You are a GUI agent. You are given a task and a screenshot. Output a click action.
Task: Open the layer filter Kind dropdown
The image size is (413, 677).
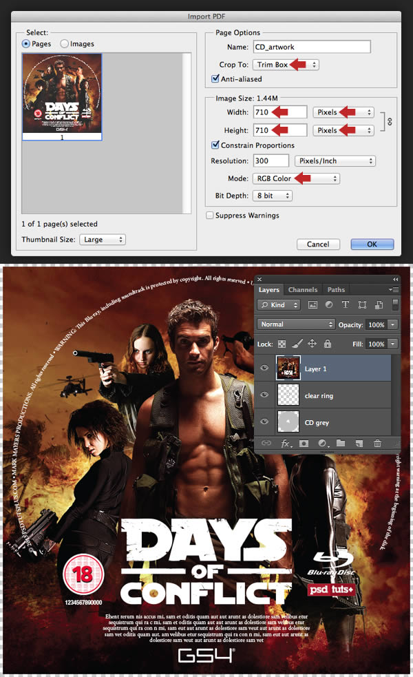279,305
